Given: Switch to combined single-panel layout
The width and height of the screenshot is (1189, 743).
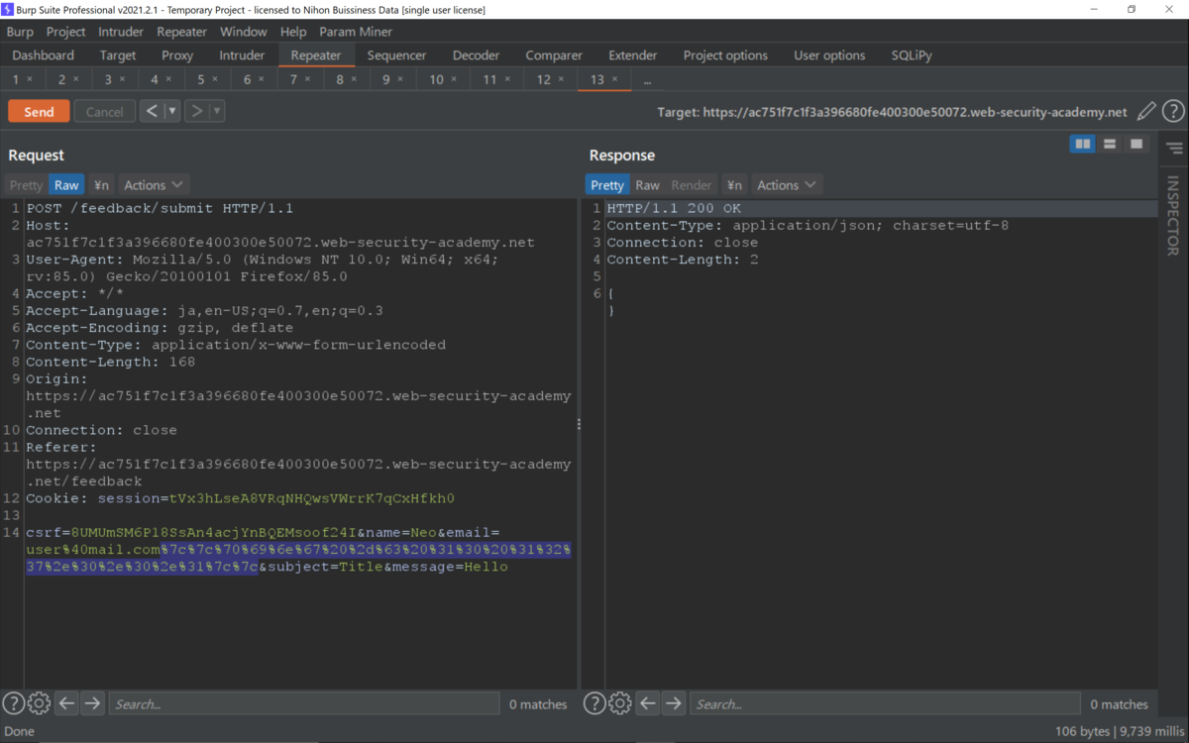Looking at the screenshot, I should pyautogui.click(x=1136, y=145).
